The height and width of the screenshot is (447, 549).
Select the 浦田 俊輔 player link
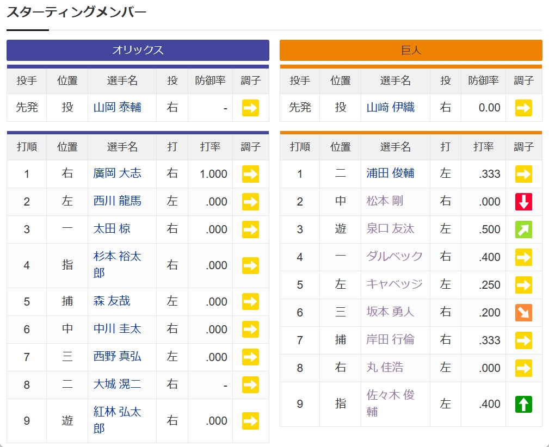click(x=390, y=173)
